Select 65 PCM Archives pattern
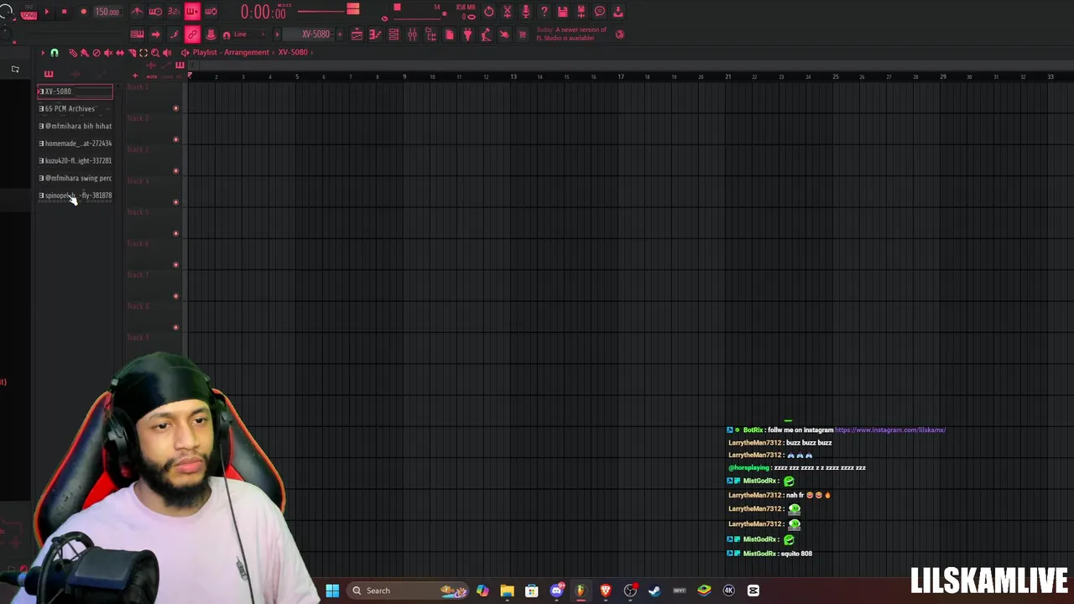Viewport: 1074px width, 604px height. click(x=75, y=108)
